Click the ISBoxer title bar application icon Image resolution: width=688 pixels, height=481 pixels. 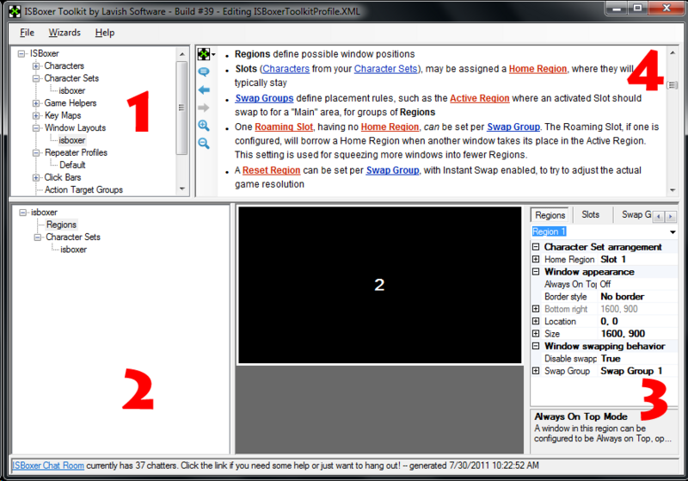[15, 11]
